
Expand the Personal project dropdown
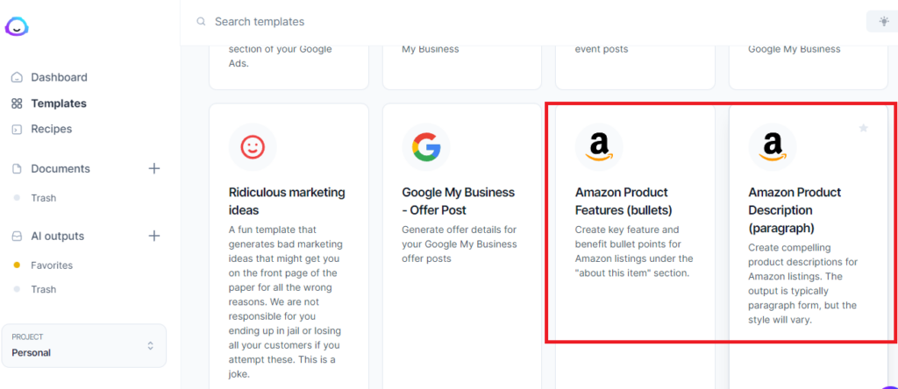pyautogui.click(x=84, y=345)
